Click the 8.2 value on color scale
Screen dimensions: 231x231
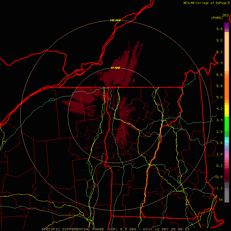219,52
